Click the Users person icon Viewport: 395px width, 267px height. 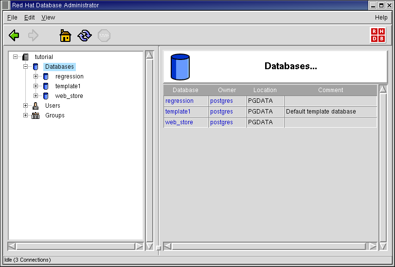tap(36, 106)
